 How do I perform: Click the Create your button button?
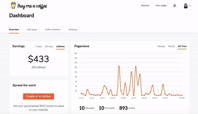pos(38,96)
